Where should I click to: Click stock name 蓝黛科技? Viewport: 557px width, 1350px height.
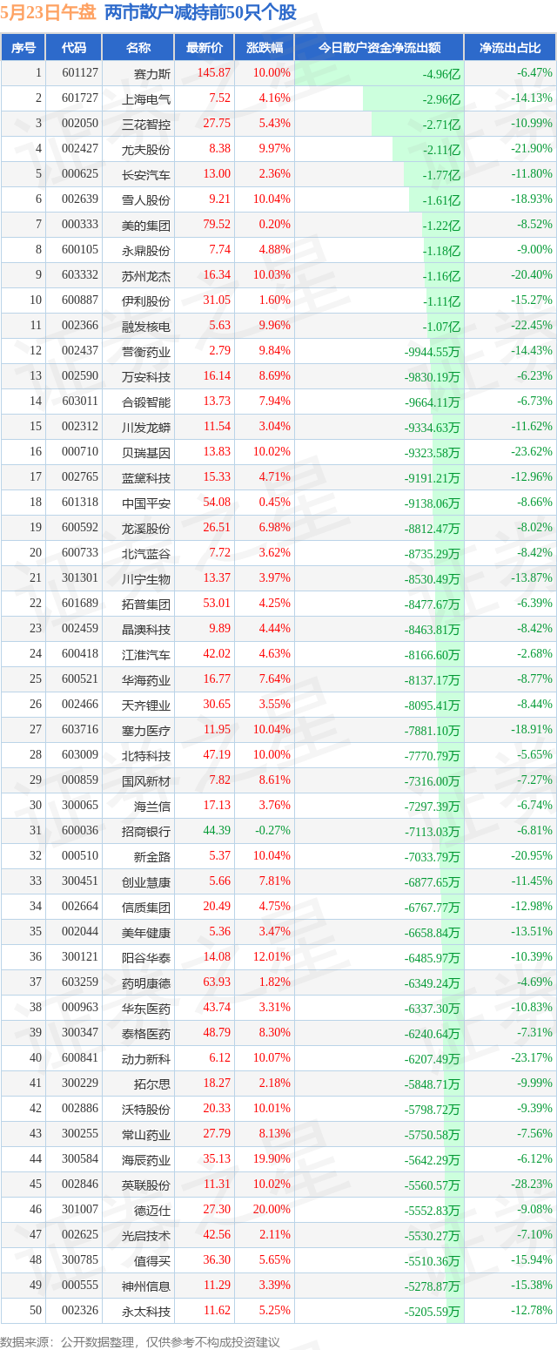click(147, 477)
